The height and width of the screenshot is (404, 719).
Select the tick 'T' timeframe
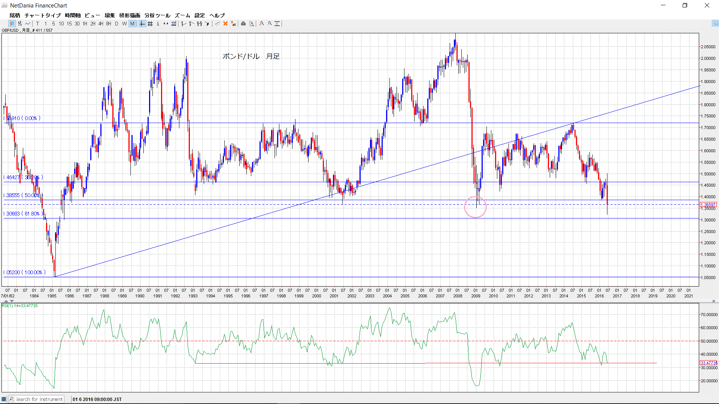[x=38, y=24]
